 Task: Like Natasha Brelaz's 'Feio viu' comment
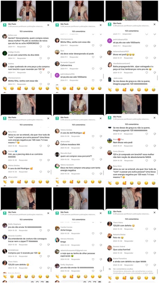point(147,241)
